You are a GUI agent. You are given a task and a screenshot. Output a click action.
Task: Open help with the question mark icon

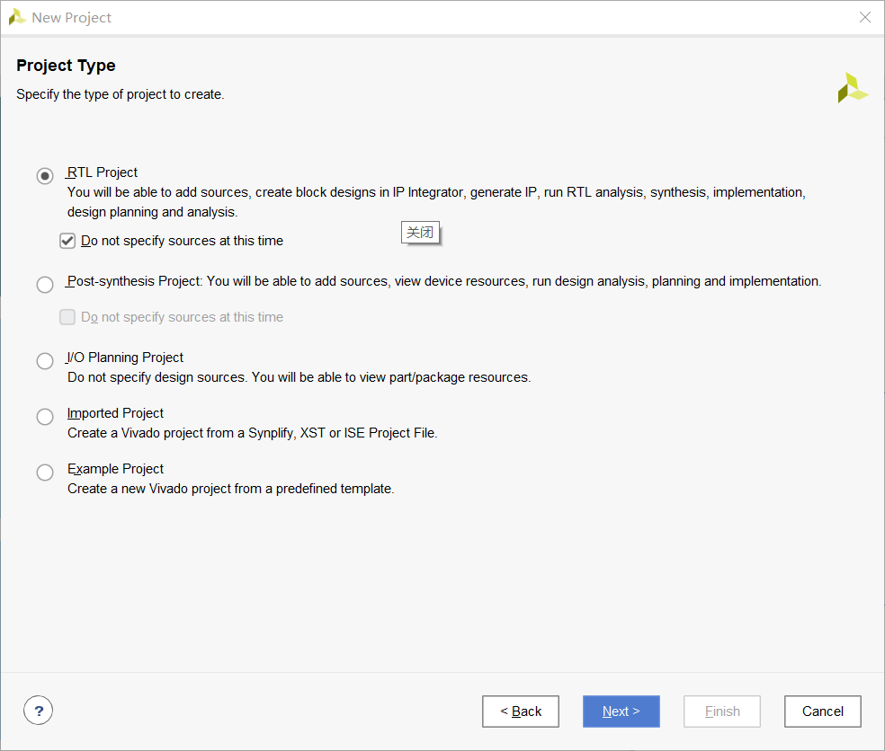click(38, 711)
